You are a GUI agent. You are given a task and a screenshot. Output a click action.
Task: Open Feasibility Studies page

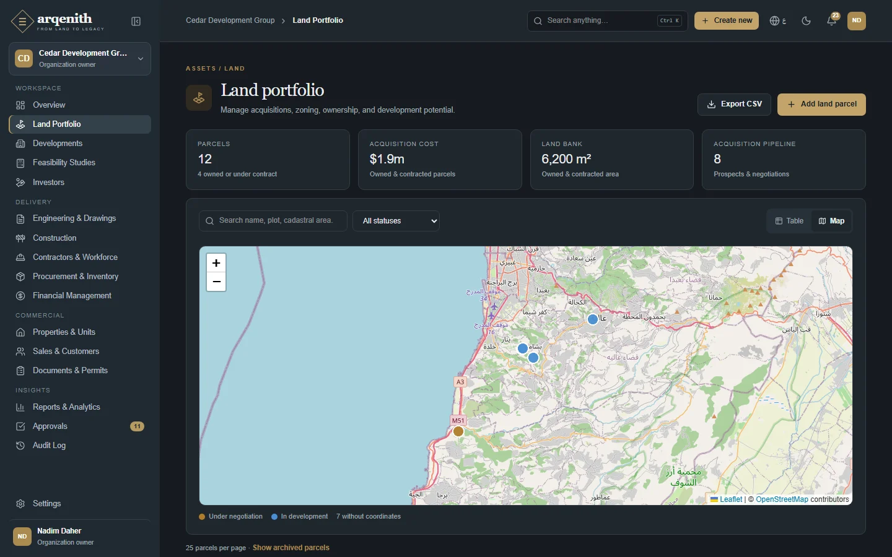(80, 163)
